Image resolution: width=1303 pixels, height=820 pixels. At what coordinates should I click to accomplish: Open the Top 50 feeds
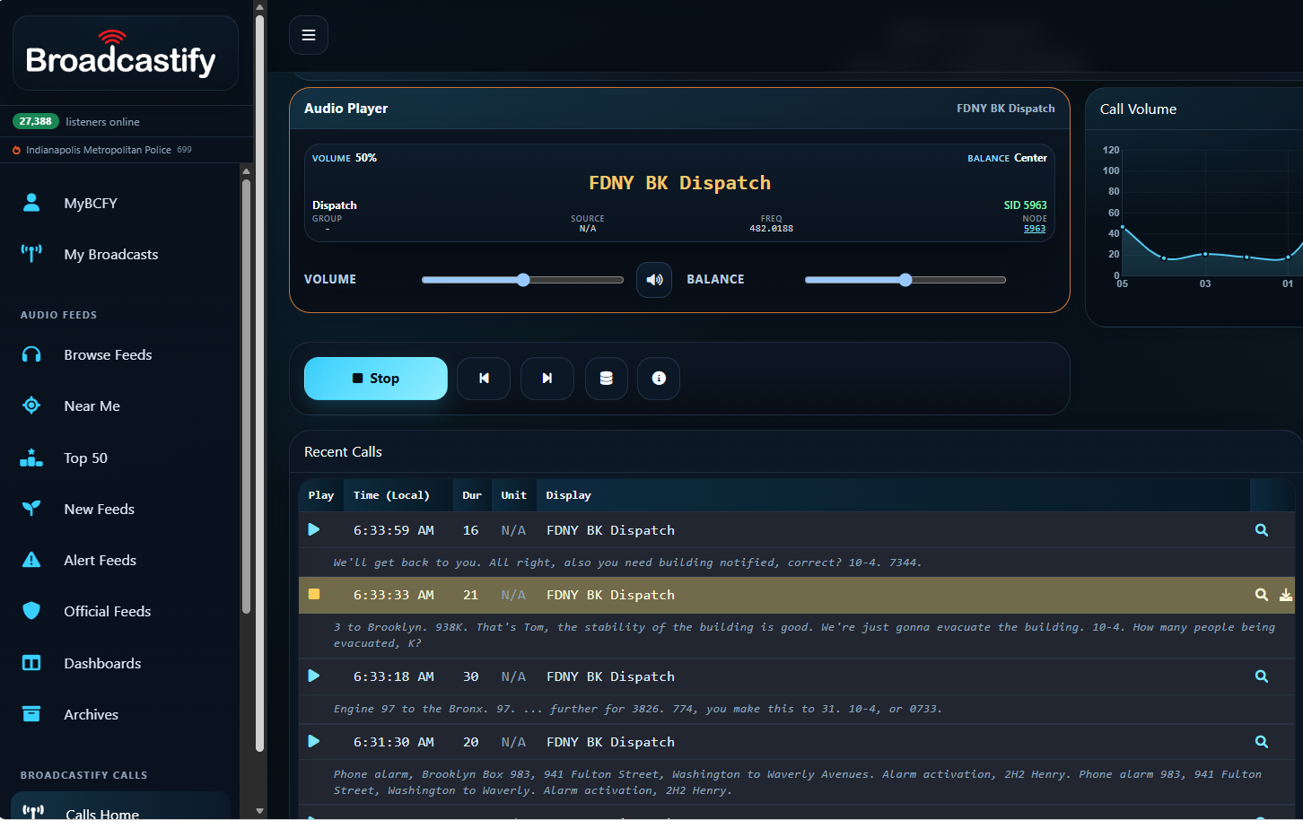pyautogui.click(x=85, y=458)
